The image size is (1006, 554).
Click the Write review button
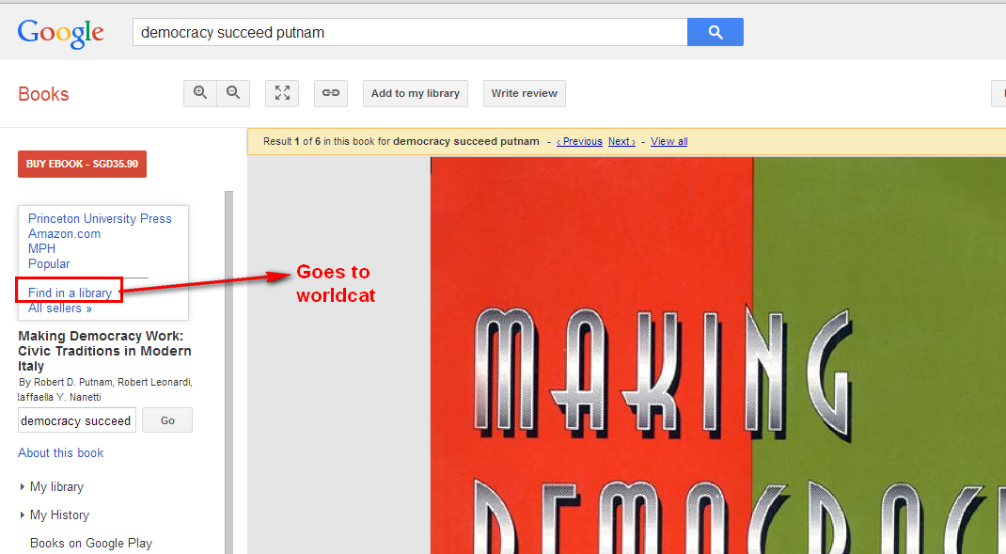point(525,93)
